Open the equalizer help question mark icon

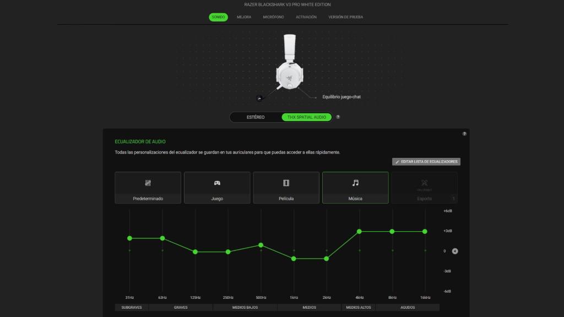coord(463,134)
